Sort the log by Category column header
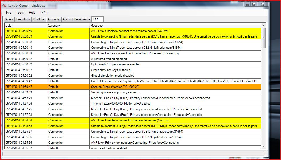Image resolution: width=281 pixels, height=160 pixels. [68, 26]
